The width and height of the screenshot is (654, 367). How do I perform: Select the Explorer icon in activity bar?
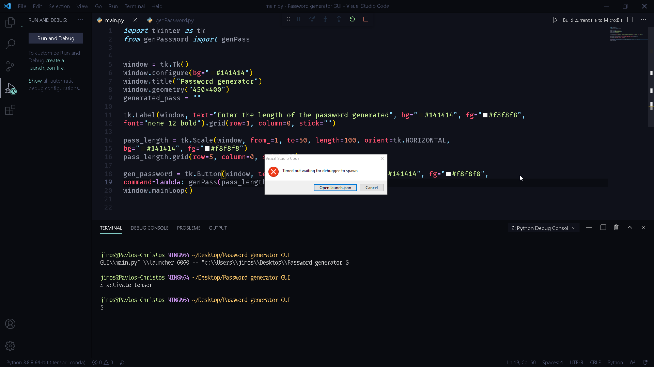click(10, 22)
